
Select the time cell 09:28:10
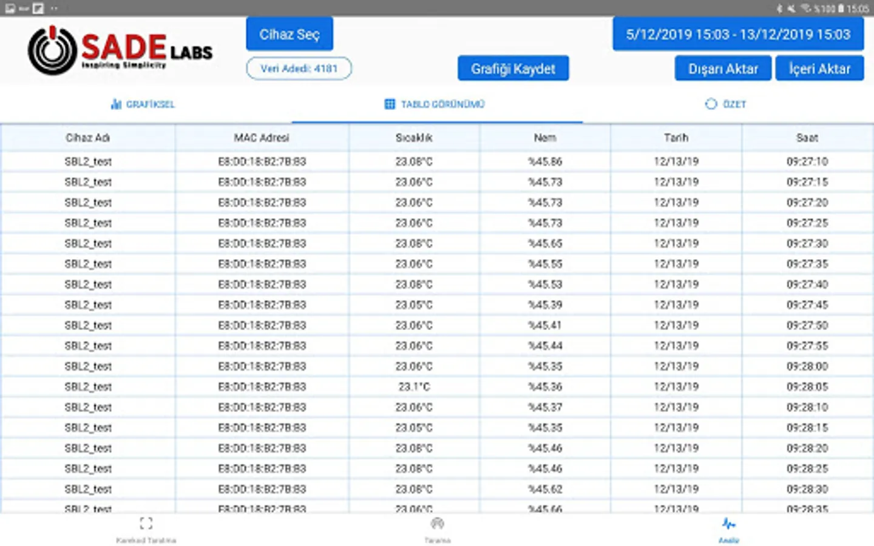click(807, 407)
